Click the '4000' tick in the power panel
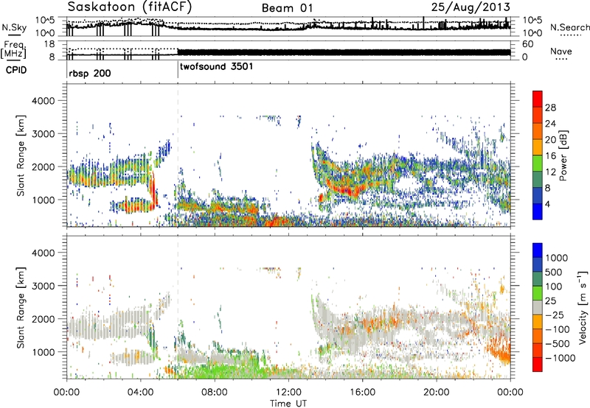Screen dimensions: 590x408 (43, 101)
